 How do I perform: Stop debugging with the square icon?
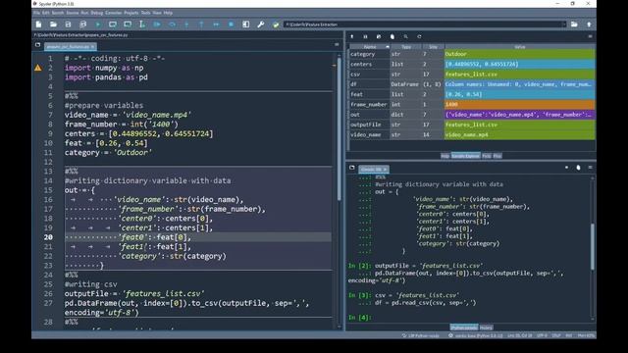232,25
